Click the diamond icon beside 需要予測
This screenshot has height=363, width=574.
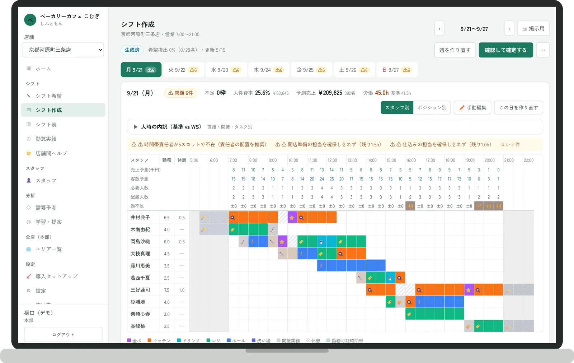point(29,208)
